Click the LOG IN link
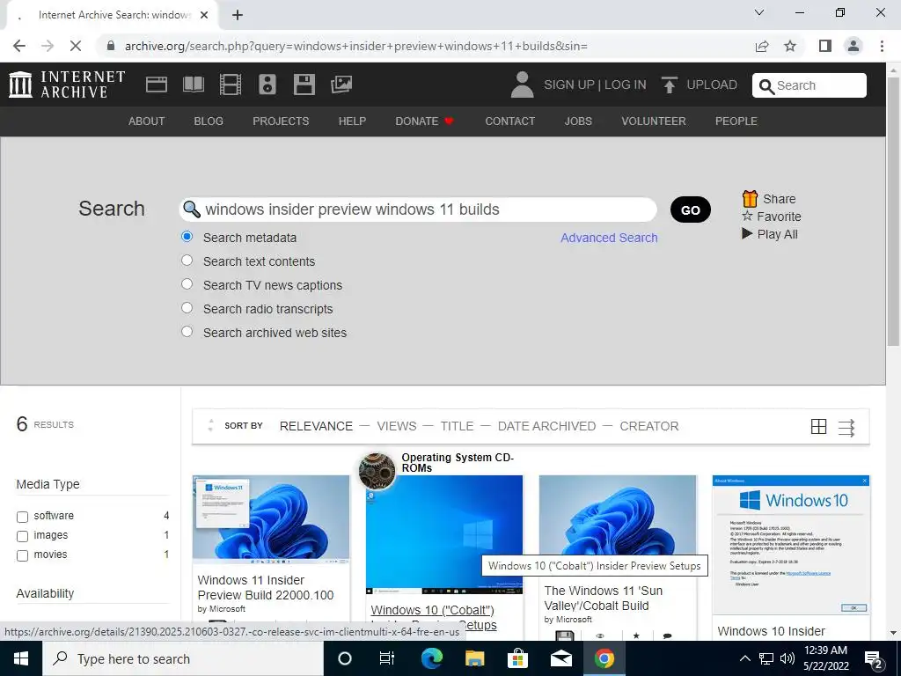901x676 pixels. [x=626, y=84]
